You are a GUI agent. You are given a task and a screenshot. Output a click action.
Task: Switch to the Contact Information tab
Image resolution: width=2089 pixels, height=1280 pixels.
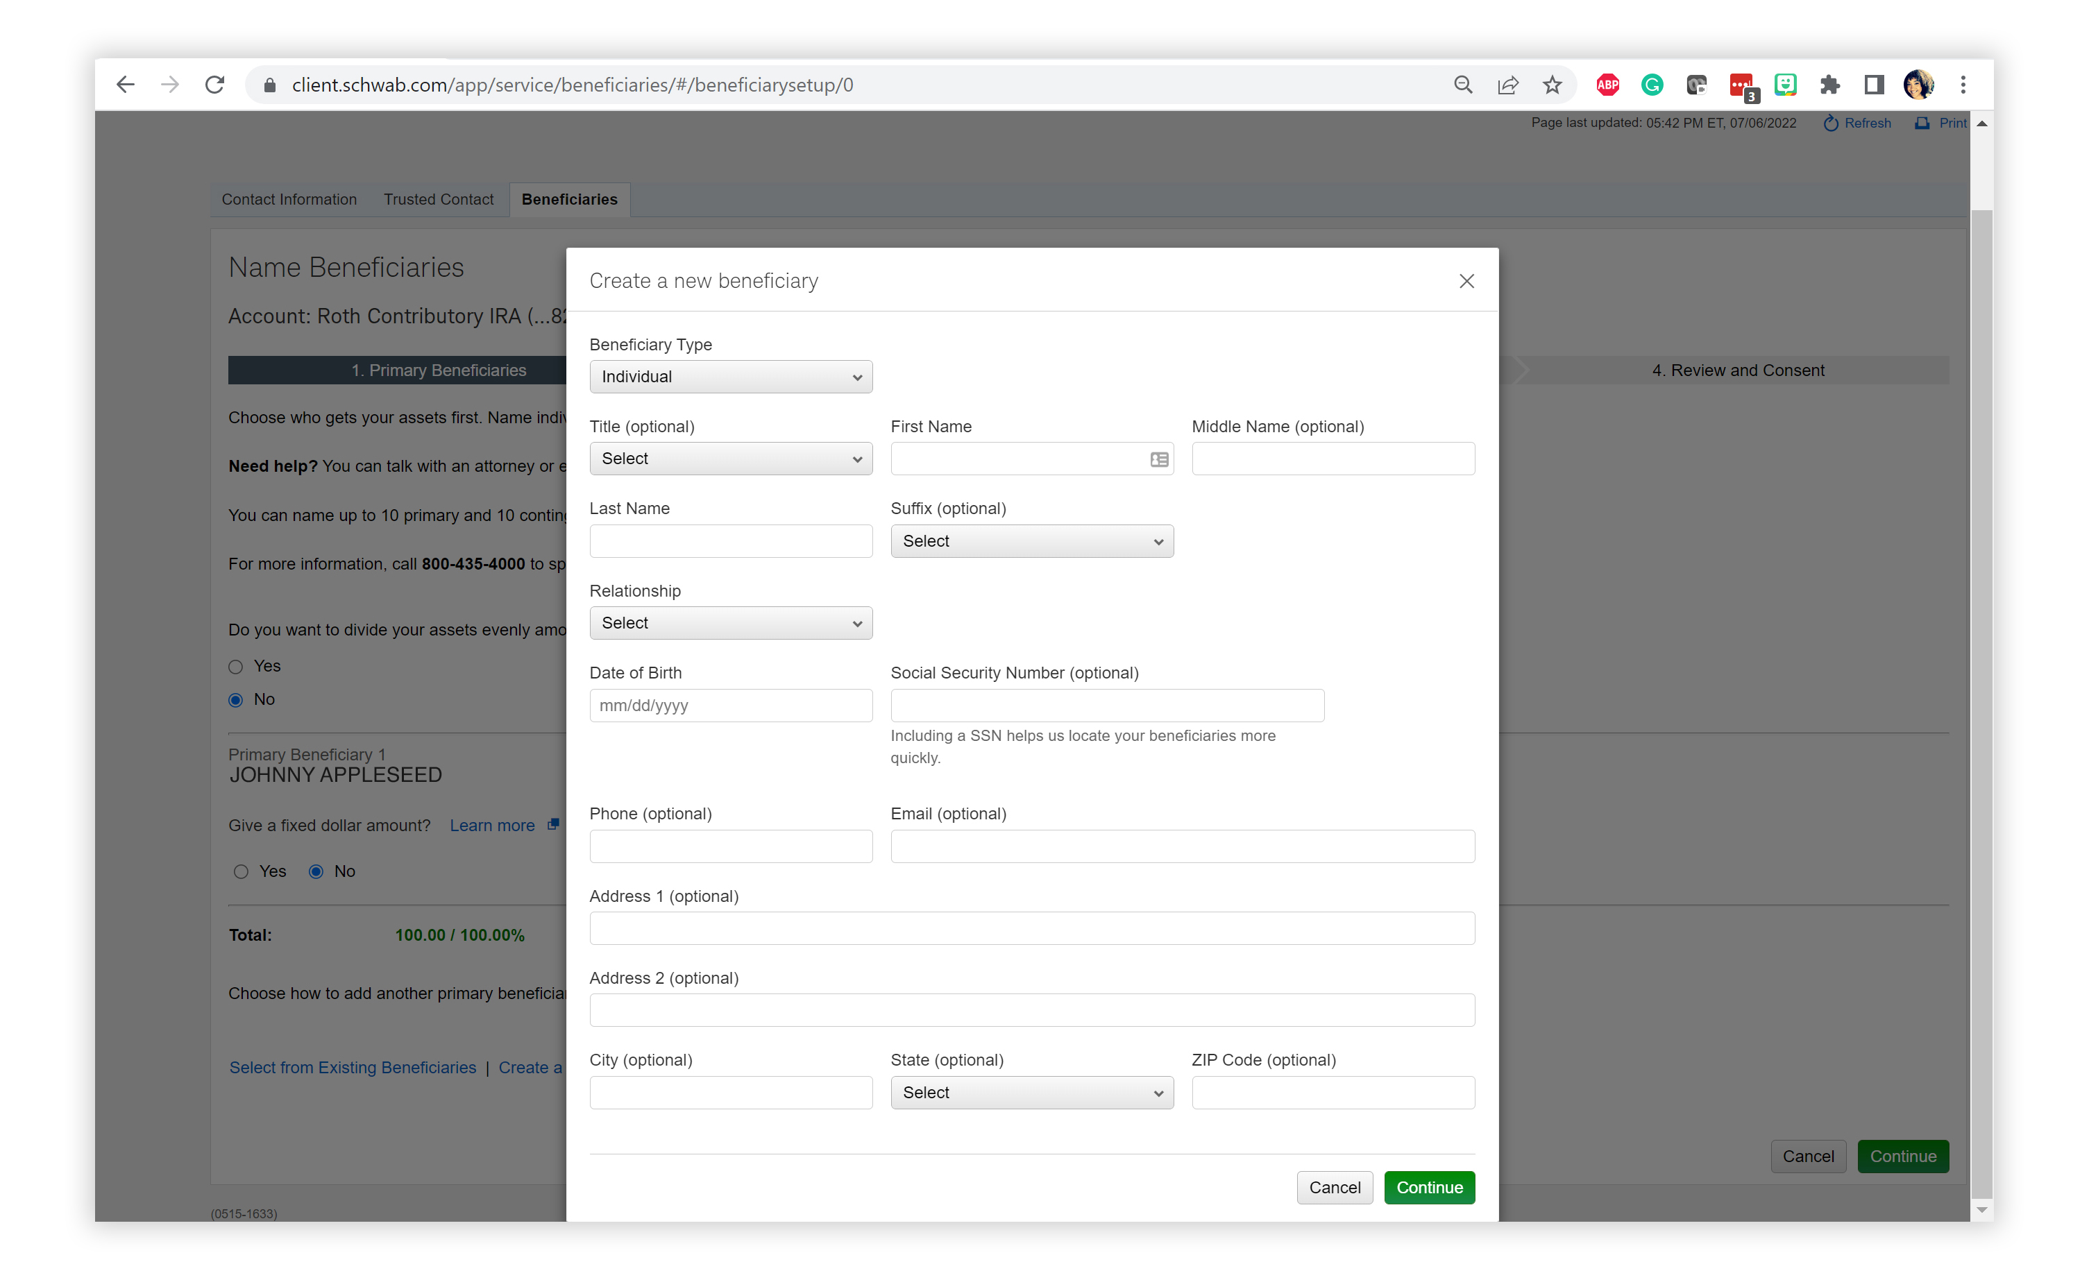pos(289,199)
